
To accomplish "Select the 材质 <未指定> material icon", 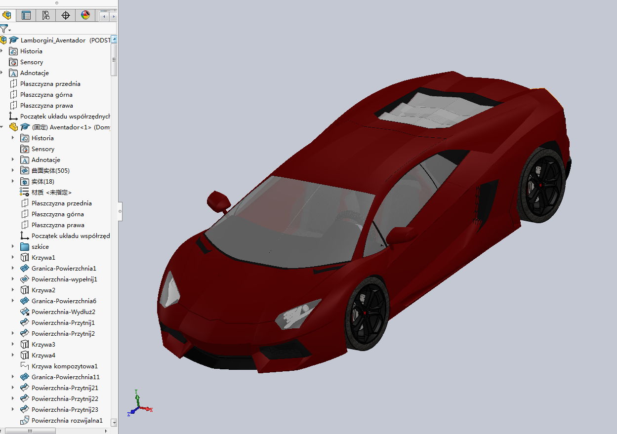I will click(23, 192).
